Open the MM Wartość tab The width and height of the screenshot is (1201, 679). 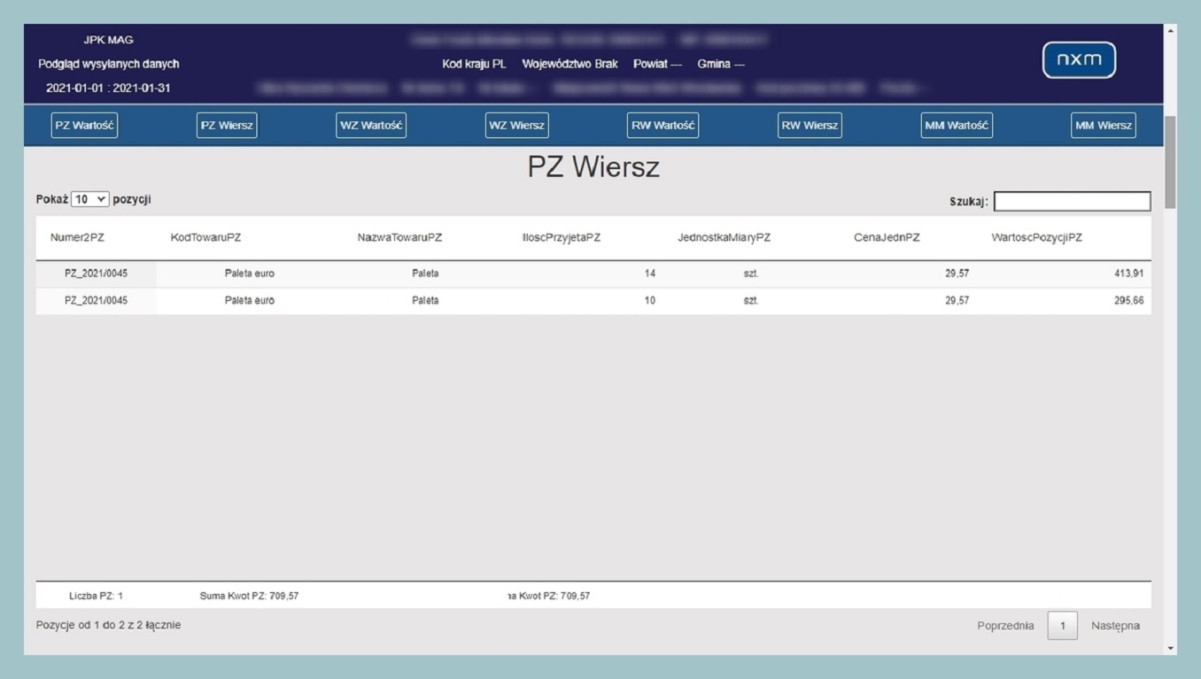pos(957,126)
